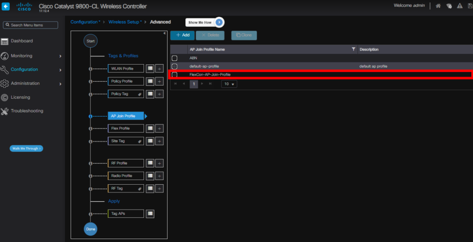Image resolution: width=473 pixels, height=242 pixels.
Task: Open list view for Site Tag
Action: point(150,141)
